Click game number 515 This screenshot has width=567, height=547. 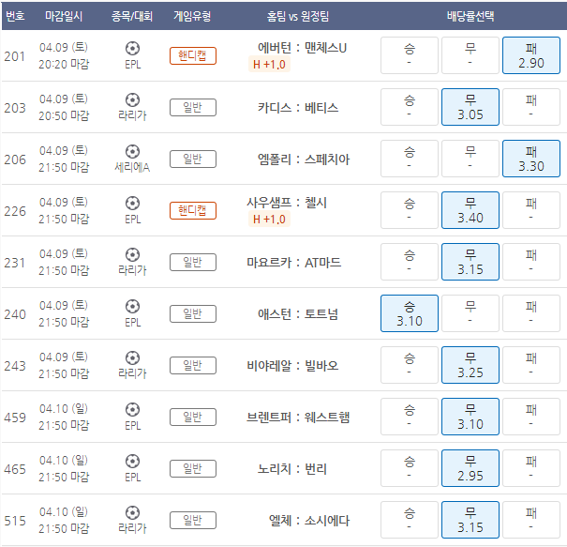[x=15, y=521]
